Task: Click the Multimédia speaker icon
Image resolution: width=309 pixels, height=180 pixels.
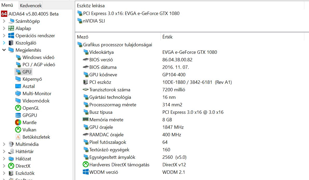Action: click(x=11, y=144)
